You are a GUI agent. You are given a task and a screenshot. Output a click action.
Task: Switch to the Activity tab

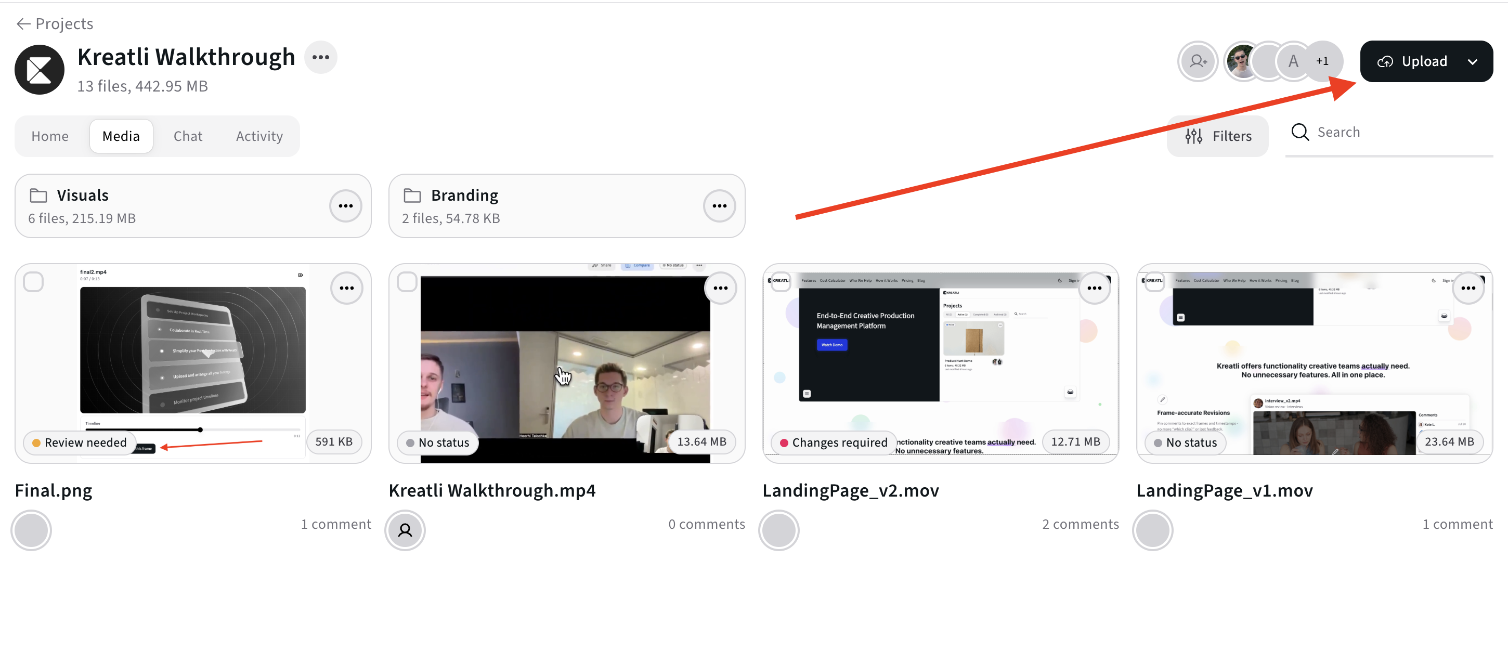(259, 136)
